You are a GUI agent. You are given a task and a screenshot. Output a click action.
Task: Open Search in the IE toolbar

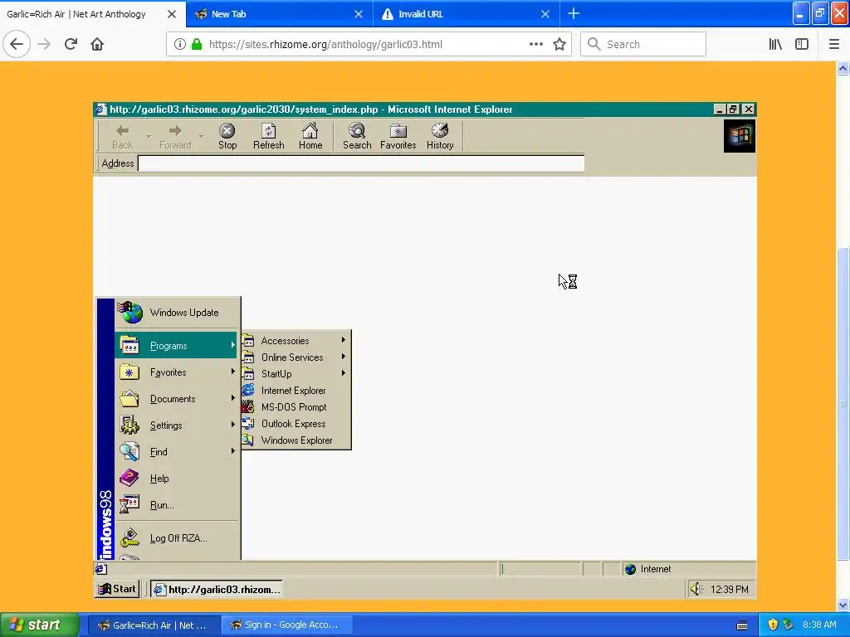[x=357, y=137]
